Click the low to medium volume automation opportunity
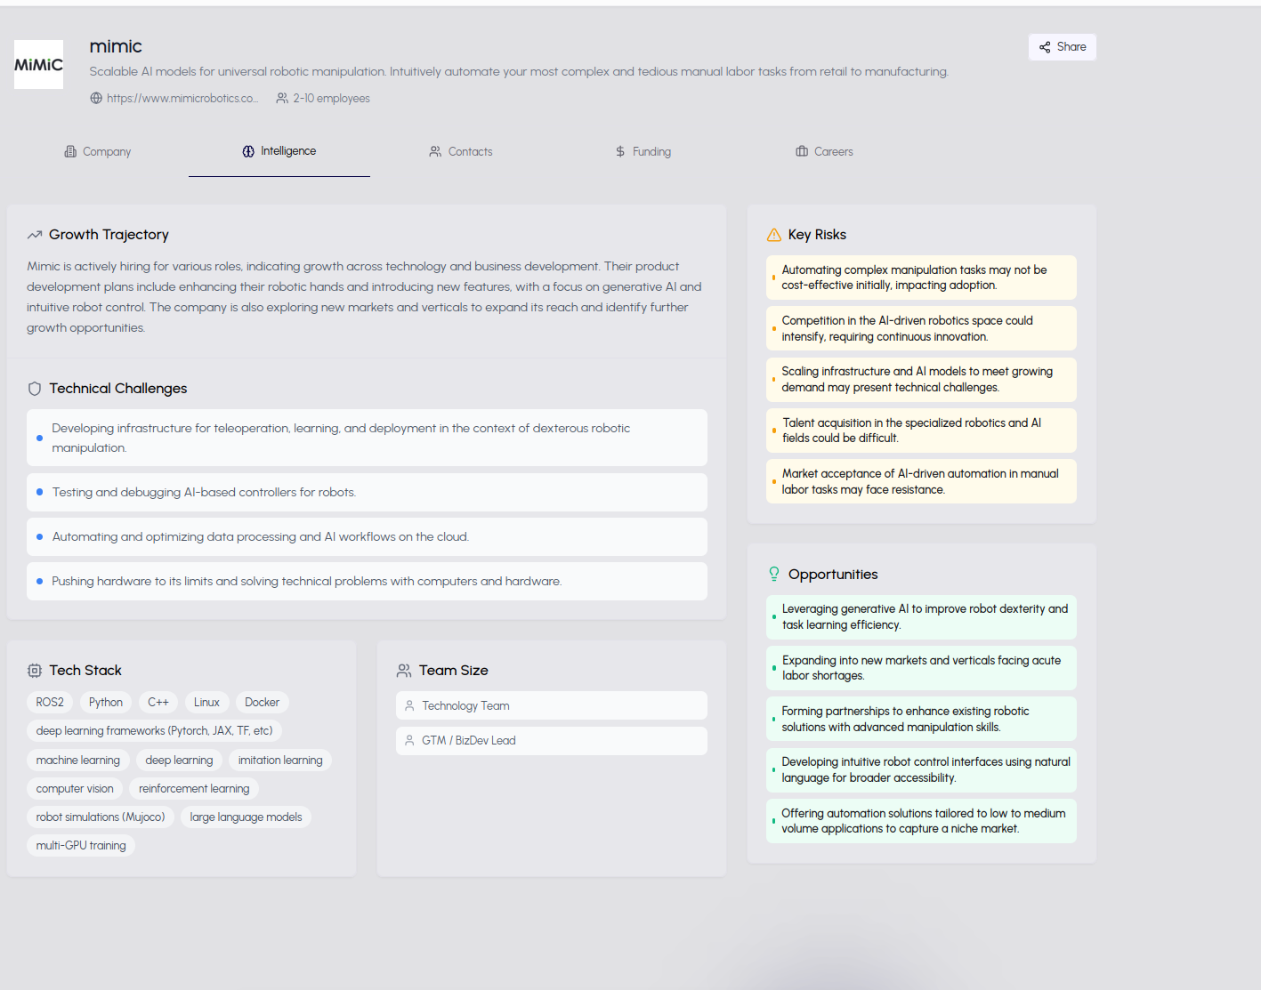Image resolution: width=1261 pixels, height=990 pixels. (921, 821)
